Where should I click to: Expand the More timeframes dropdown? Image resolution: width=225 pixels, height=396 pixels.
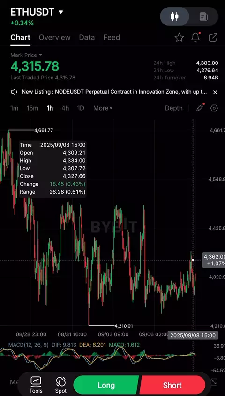pyautogui.click(x=103, y=108)
